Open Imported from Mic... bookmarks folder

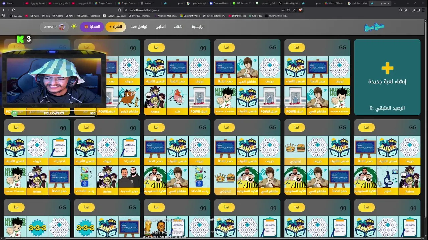(276, 16)
